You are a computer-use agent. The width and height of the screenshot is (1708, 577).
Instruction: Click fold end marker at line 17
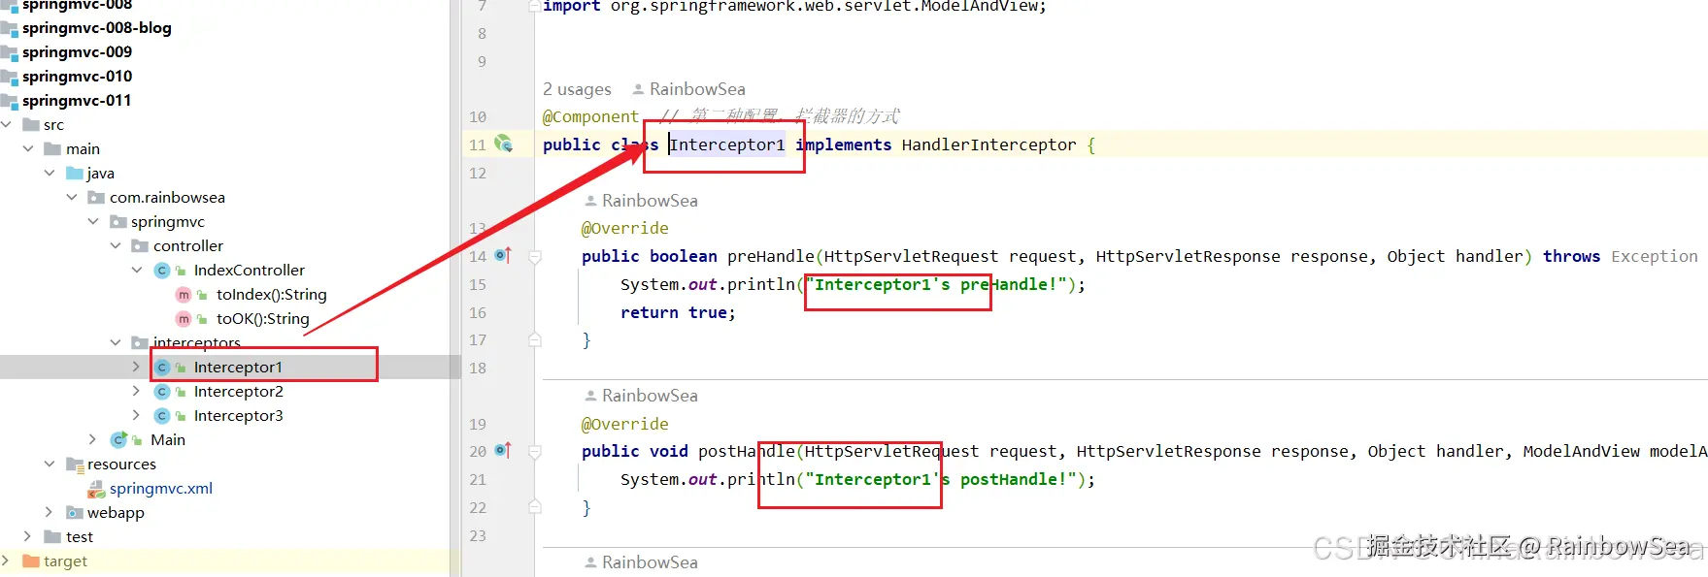pyautogui.click(x=534, y=339)
